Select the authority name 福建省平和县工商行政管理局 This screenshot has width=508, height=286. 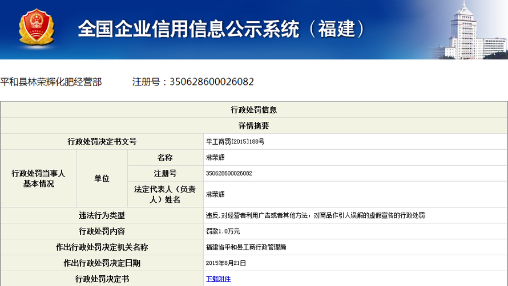[x=246, y=247]
